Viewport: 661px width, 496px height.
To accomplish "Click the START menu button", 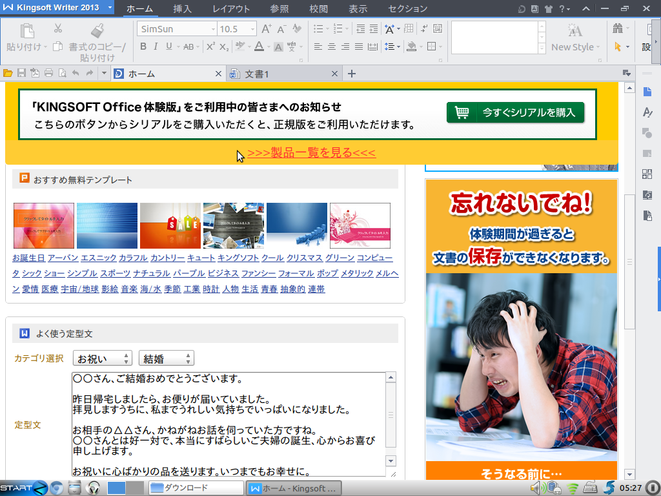I will pos(24,488).
